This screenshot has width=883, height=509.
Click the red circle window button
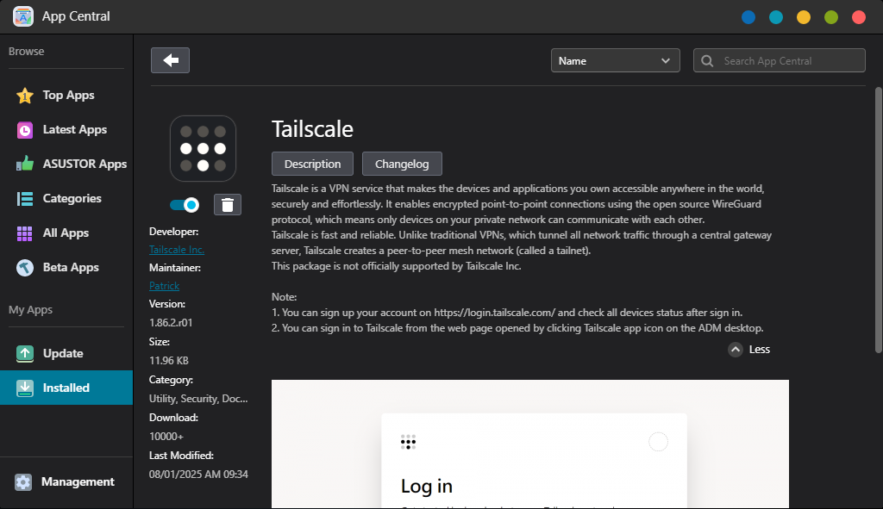(x=858, y=17)
